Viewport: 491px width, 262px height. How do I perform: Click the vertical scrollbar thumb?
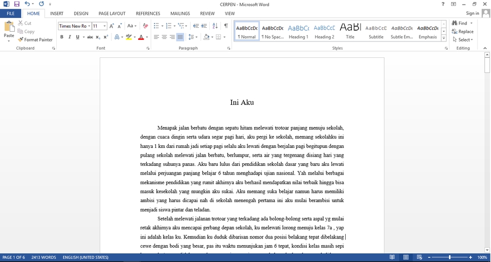(487, 65)
